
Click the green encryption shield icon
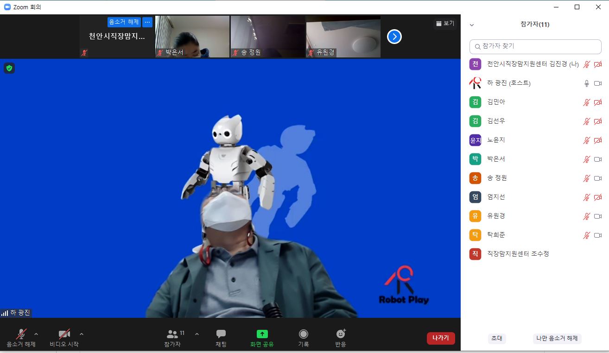point(9,68)
